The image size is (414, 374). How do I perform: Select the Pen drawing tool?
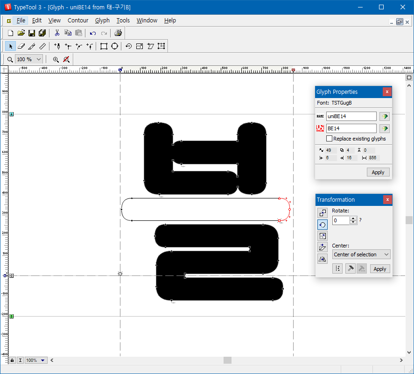coord(57,46)
